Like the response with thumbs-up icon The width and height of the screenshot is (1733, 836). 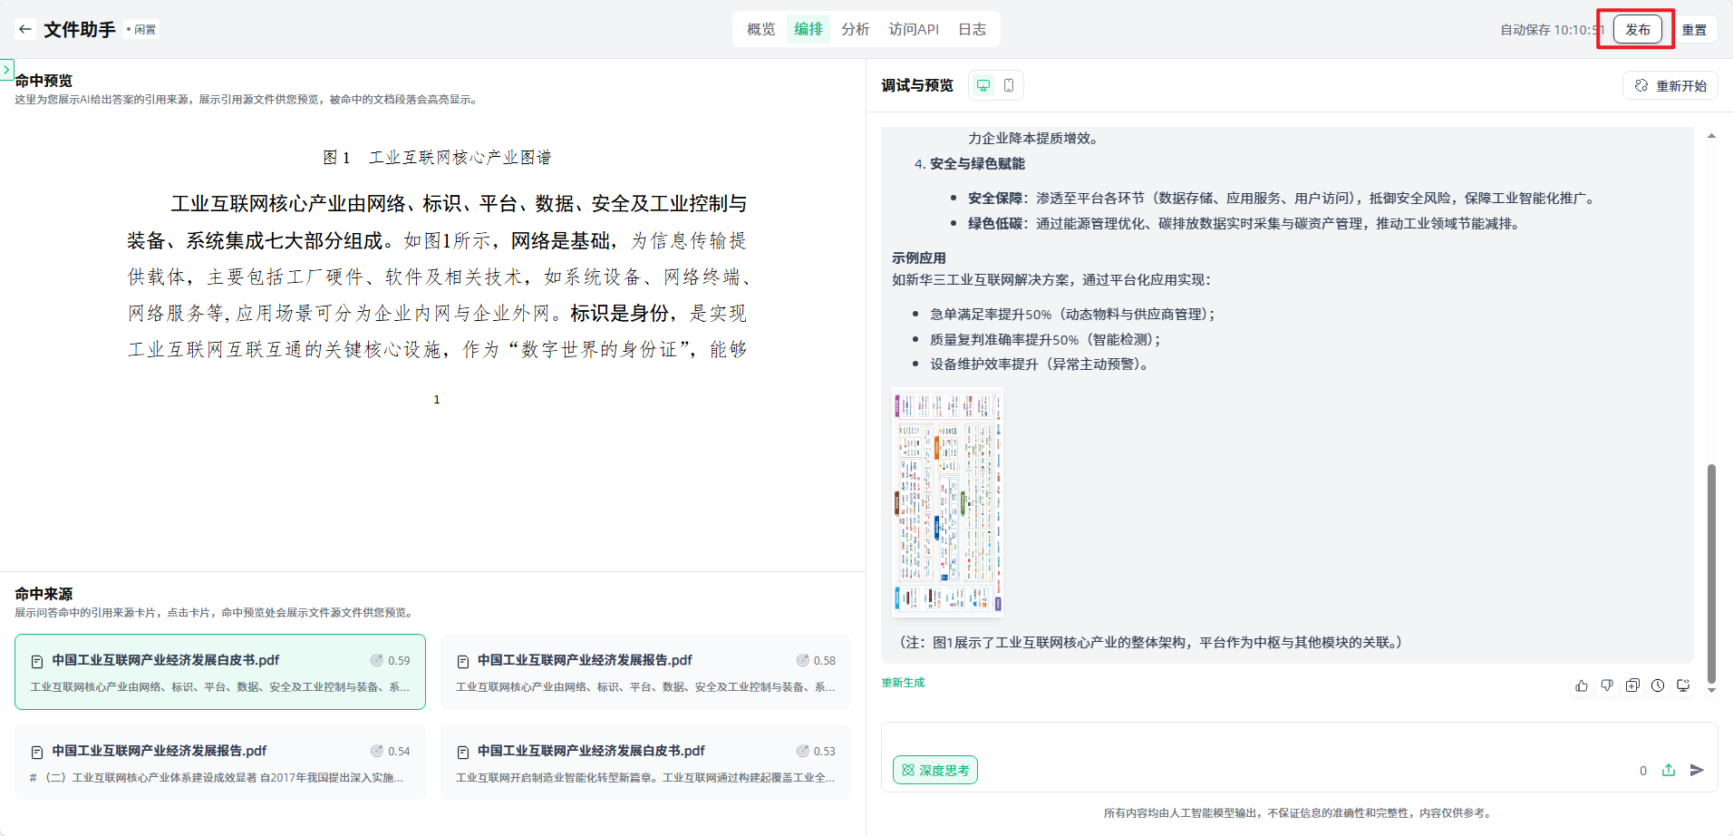1582,685
